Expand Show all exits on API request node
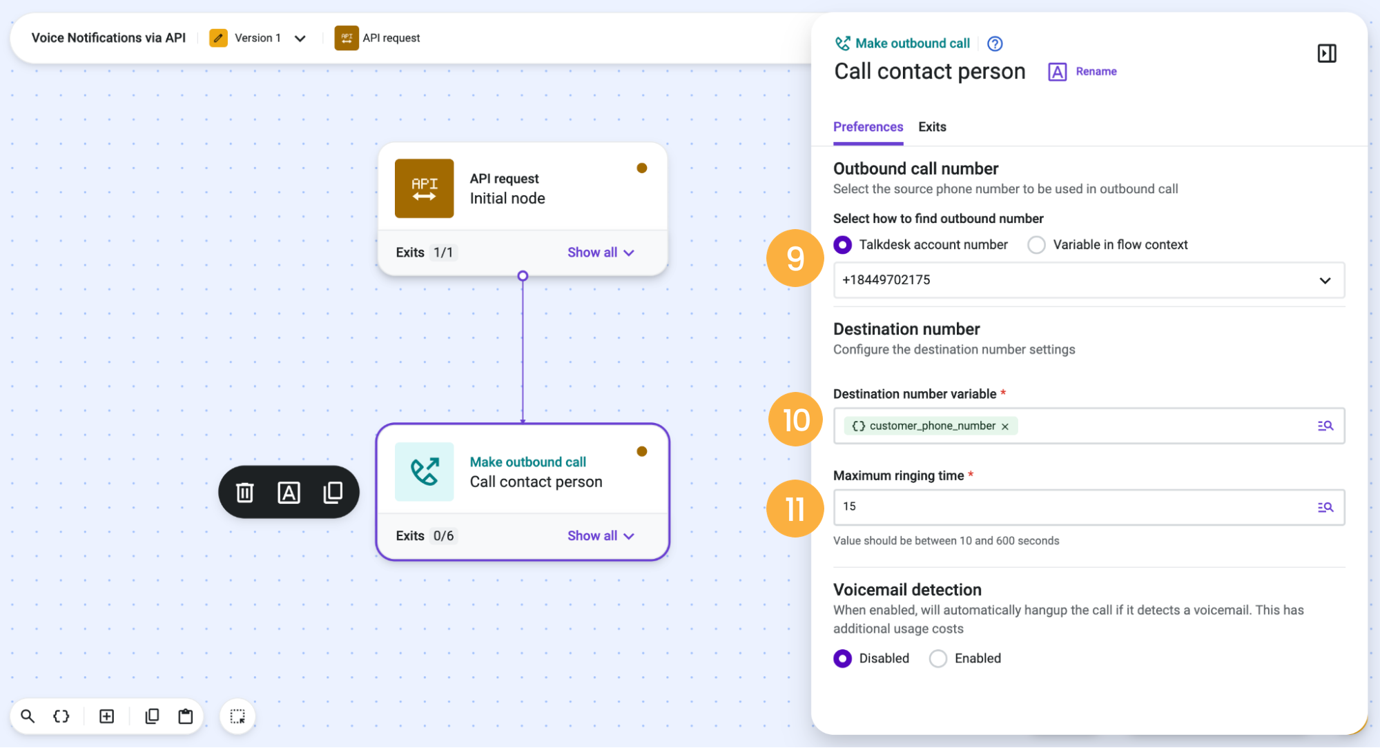Viewport: 1380px width, 748px height. coord(600,253)
